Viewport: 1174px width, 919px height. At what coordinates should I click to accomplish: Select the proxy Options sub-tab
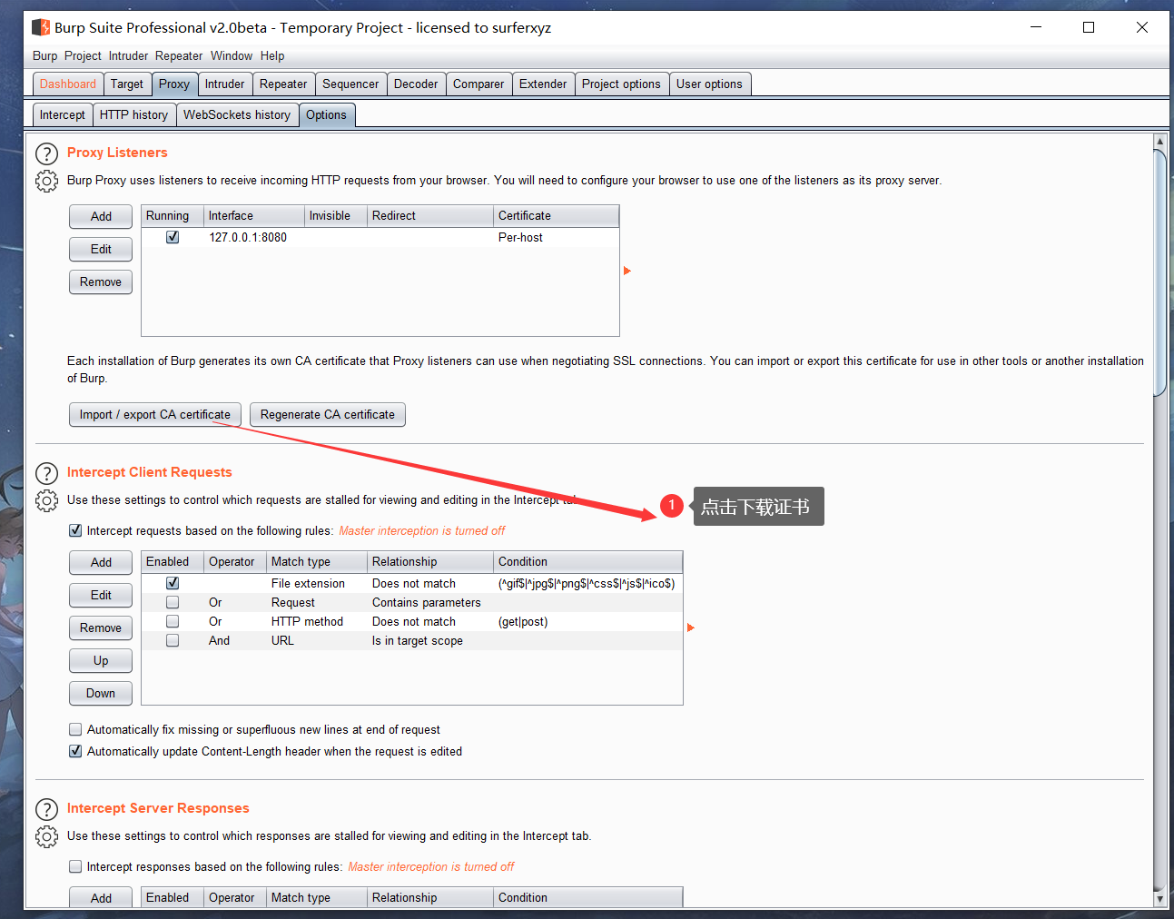point(326,114)
